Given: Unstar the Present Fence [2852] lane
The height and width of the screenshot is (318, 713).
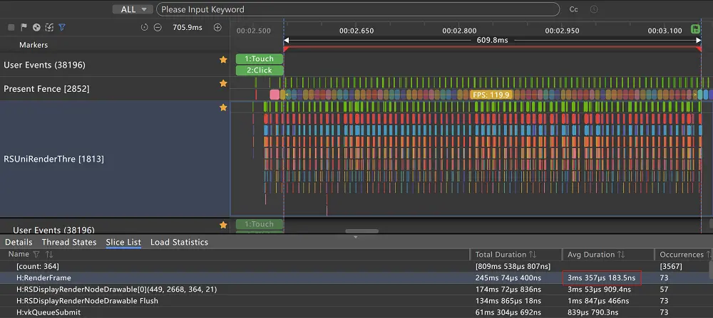Looking at the screenshot, I should tap(223, 83).
